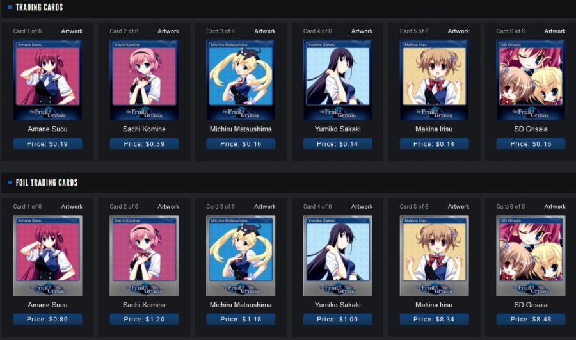The height and width of the screenshot is (340, 576).
Task: Click Price $0.39 button for Sachi Komine
Action: pyautogui.click(x=144, y=143)
